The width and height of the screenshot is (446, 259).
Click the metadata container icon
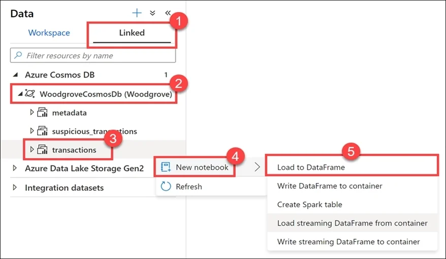click(42, 113)
